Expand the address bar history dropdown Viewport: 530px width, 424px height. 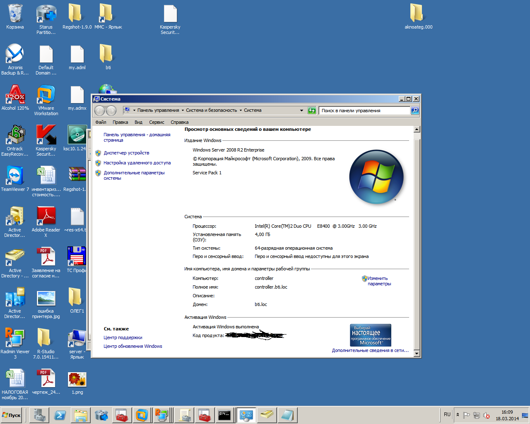[x=301, y=111]
